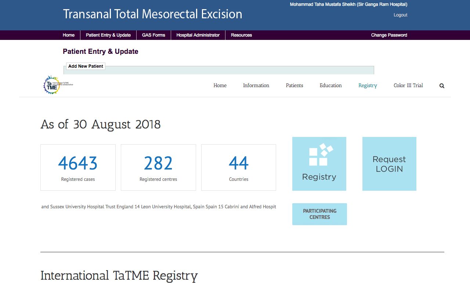470x283 pixels.
Task: Open Participating Centres button
Action: point(319,214)
